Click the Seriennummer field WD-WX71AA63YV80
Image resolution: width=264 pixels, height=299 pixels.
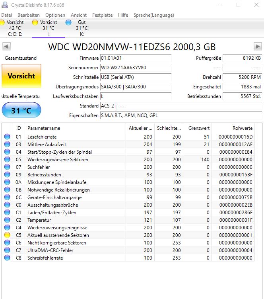pyautogui.click(x=136, y=68)
